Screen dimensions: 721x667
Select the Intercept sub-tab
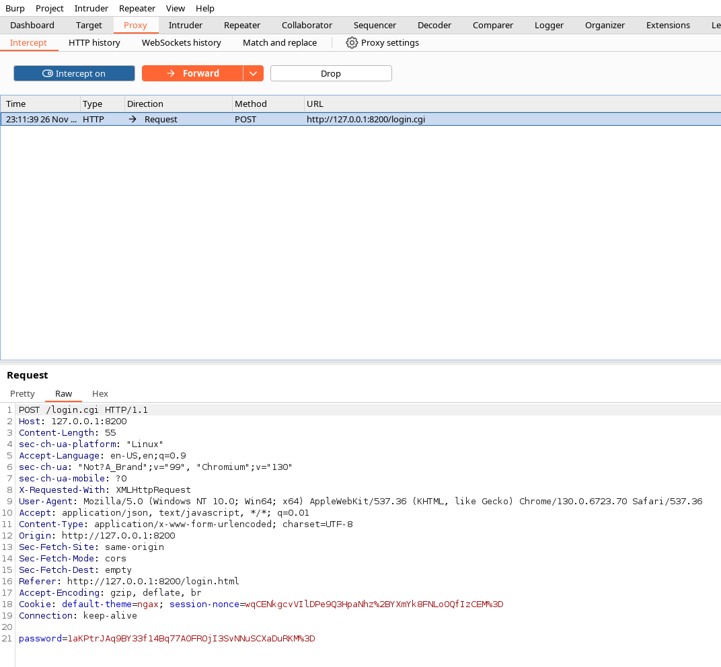28,43
